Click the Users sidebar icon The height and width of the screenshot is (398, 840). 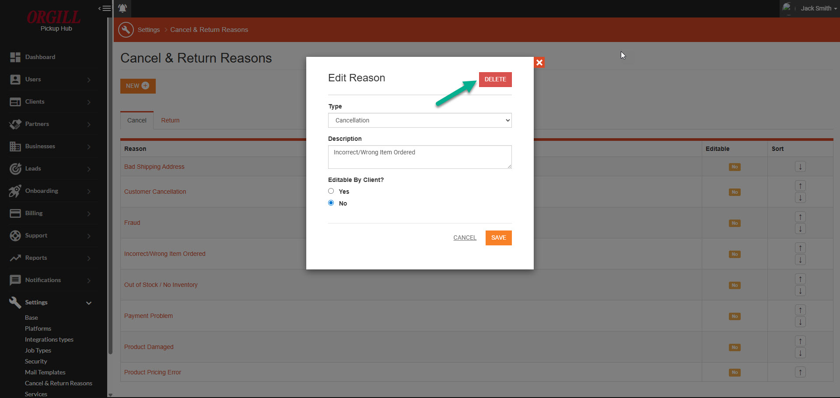point(15,79)
